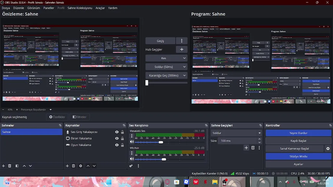Move source down arrow in Kaynaklar panel
Image resolution: width=333 pixels, height=187 pixels.
click(x=94, y=166)
